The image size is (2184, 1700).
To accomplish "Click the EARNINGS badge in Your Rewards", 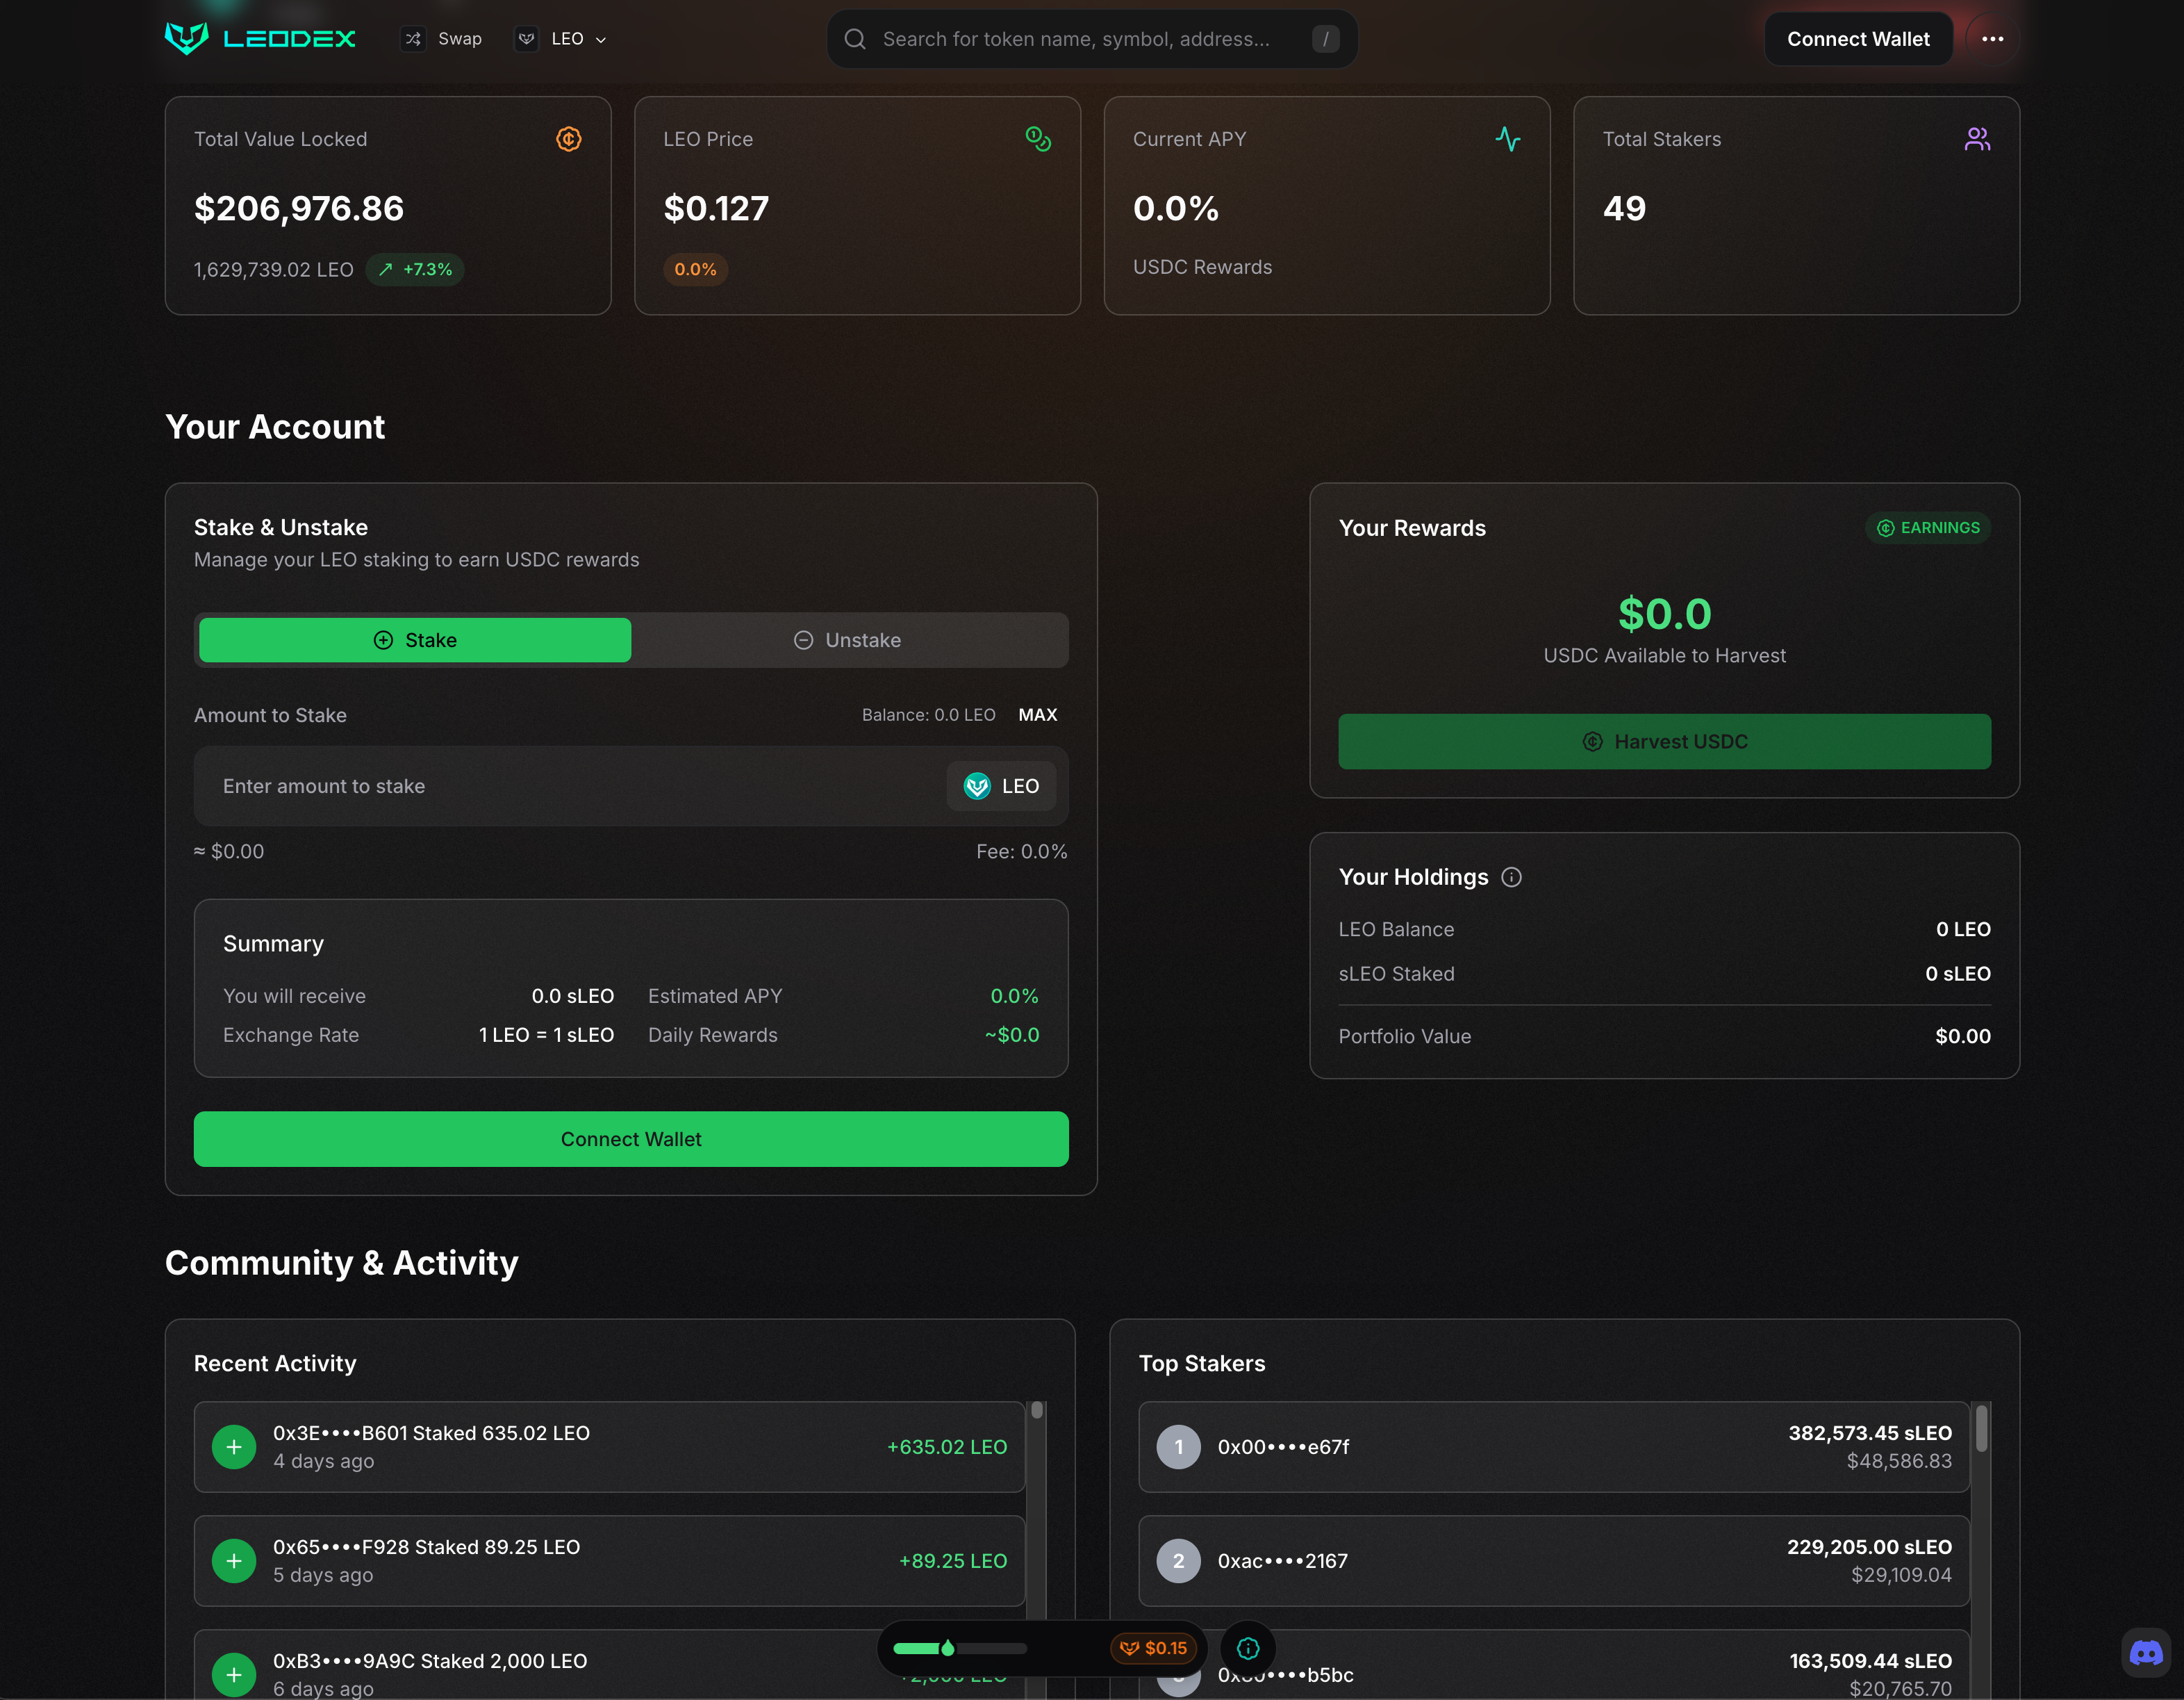I will pos(1927,528).
